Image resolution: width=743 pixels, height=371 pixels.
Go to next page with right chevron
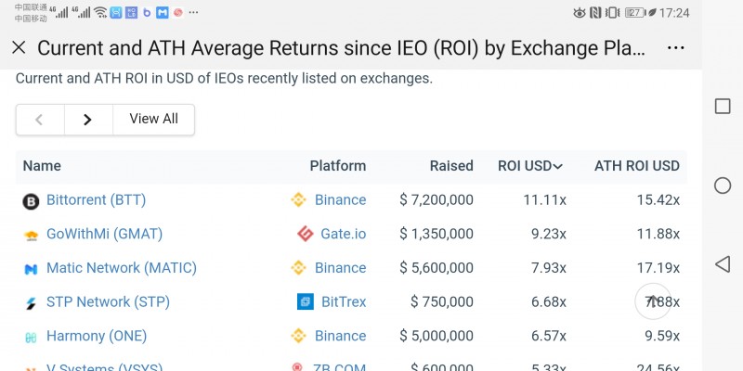click(x=88, y=119)
